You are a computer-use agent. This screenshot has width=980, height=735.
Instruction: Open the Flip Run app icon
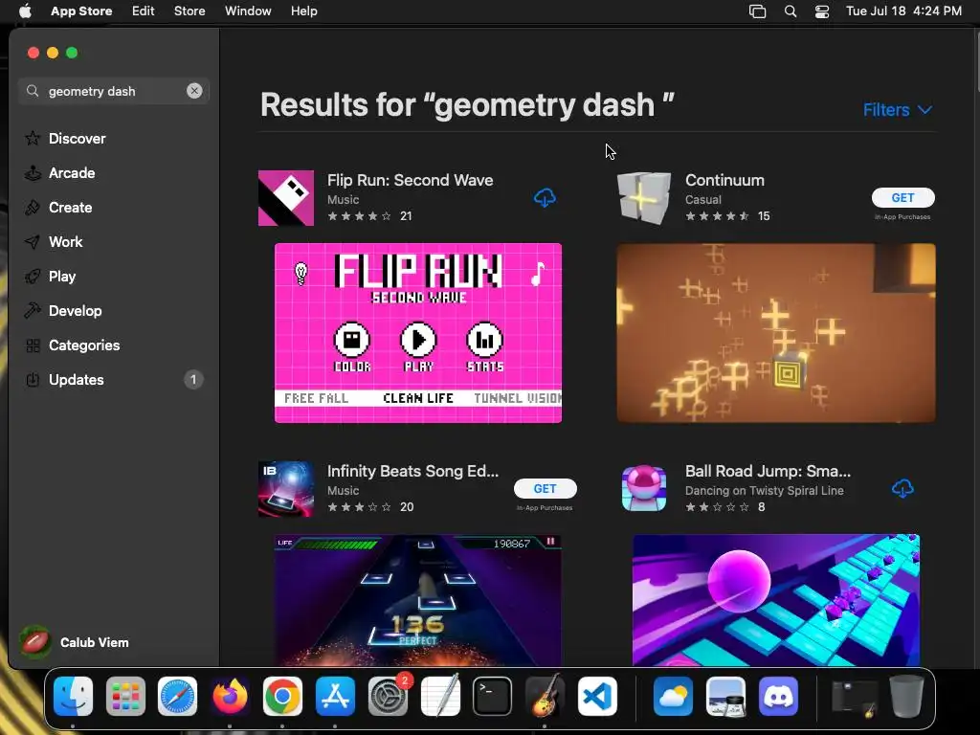pos(286,198)
